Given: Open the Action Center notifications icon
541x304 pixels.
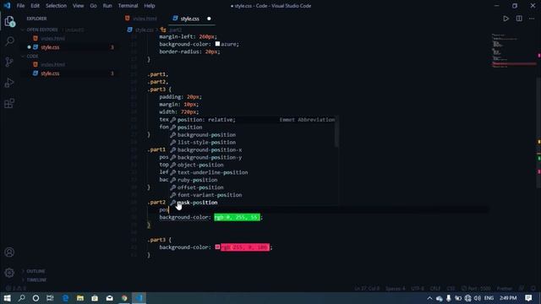Looking at the screenshot, I should coord(528,298).
